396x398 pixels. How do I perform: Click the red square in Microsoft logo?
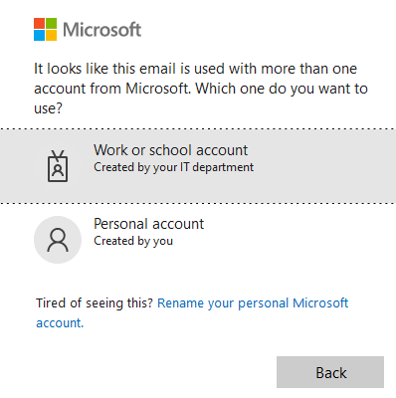tap(39, 24)
